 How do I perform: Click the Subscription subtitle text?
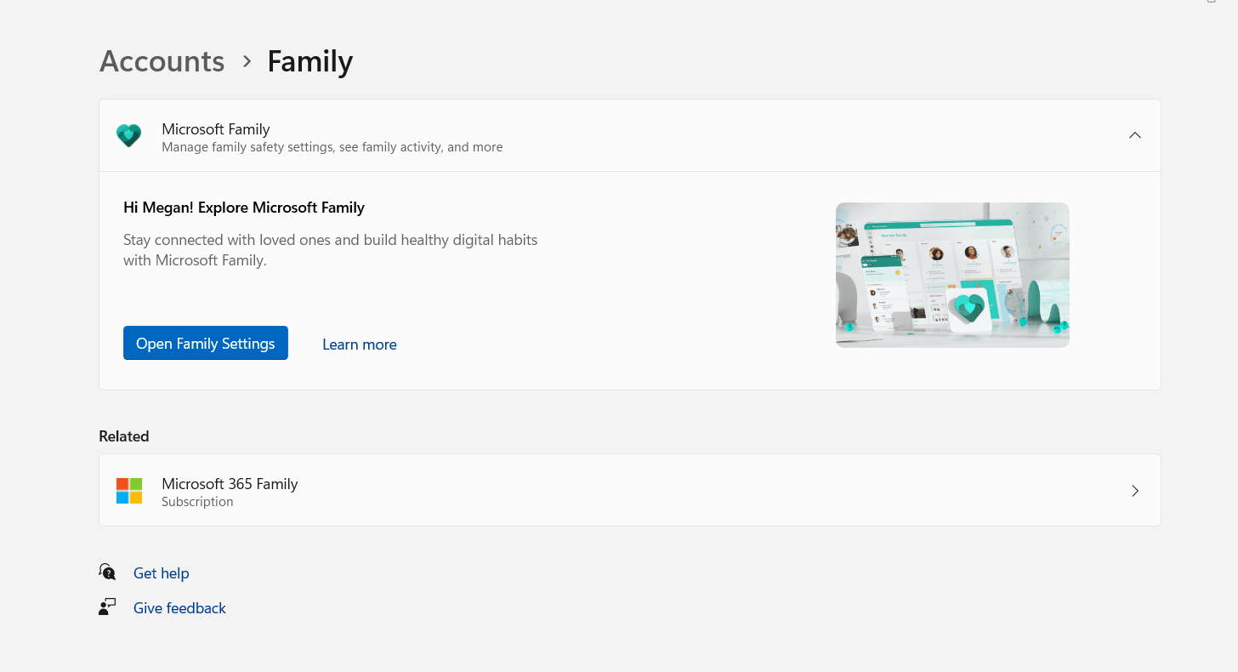coord(197,502)
